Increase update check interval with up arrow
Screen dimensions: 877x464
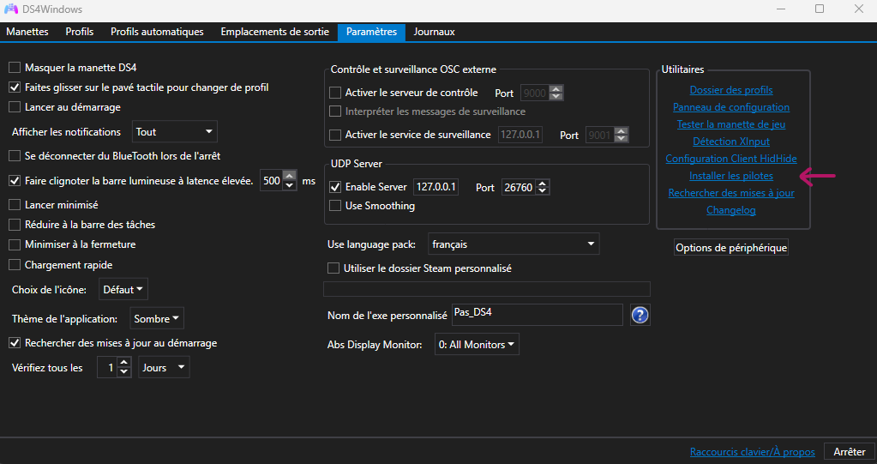pos(123,363)
